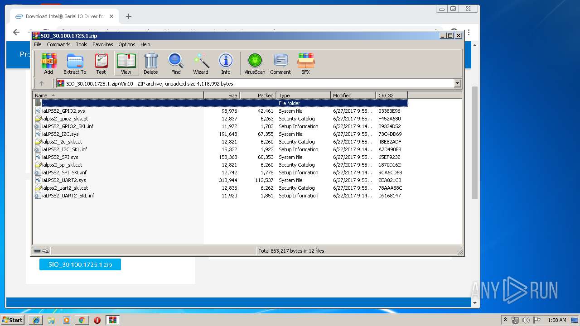This screenshot has height=326, width=580.
Task: Open the Chrome three-dot menu
Action: click(469, 33)
